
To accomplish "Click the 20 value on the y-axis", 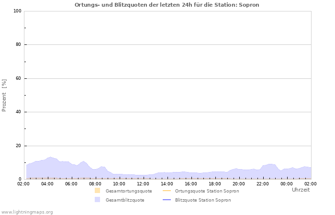I will coord(19,146).
